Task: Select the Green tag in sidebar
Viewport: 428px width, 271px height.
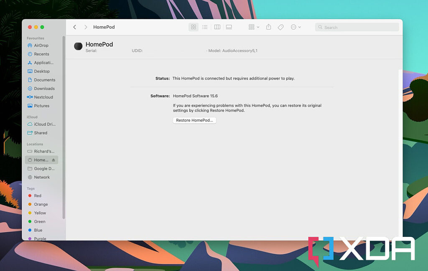Action: click(40, 222)
